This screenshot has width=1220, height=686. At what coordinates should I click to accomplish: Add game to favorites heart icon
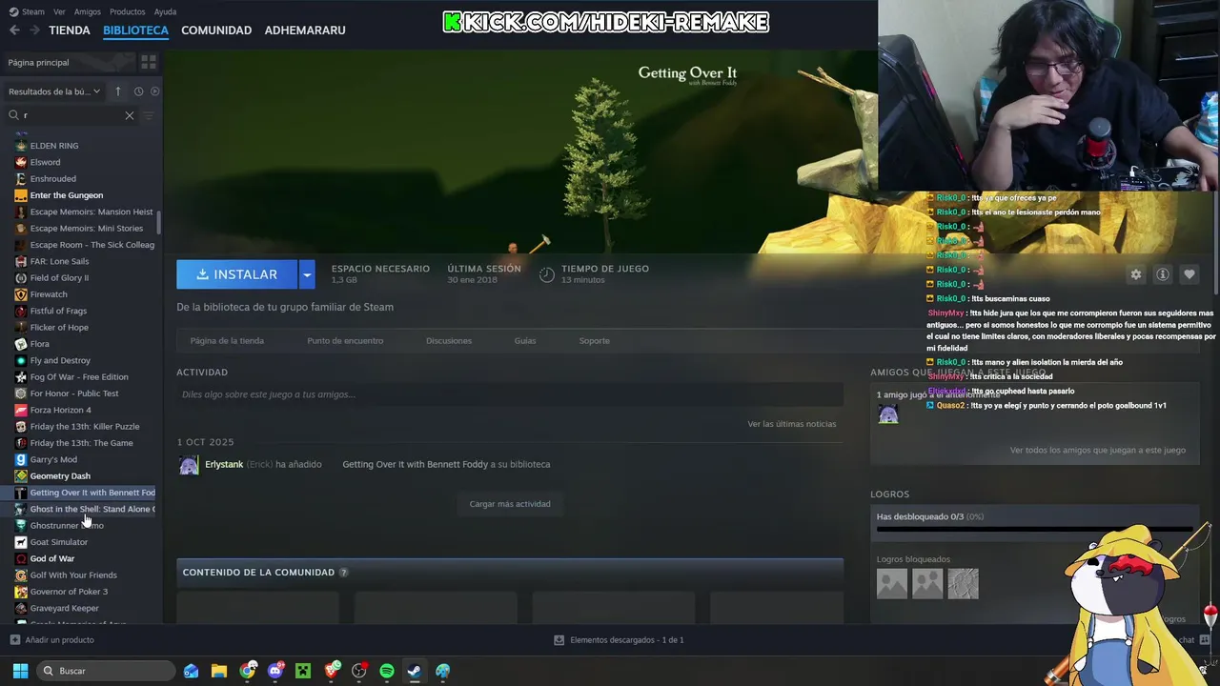1189,274
